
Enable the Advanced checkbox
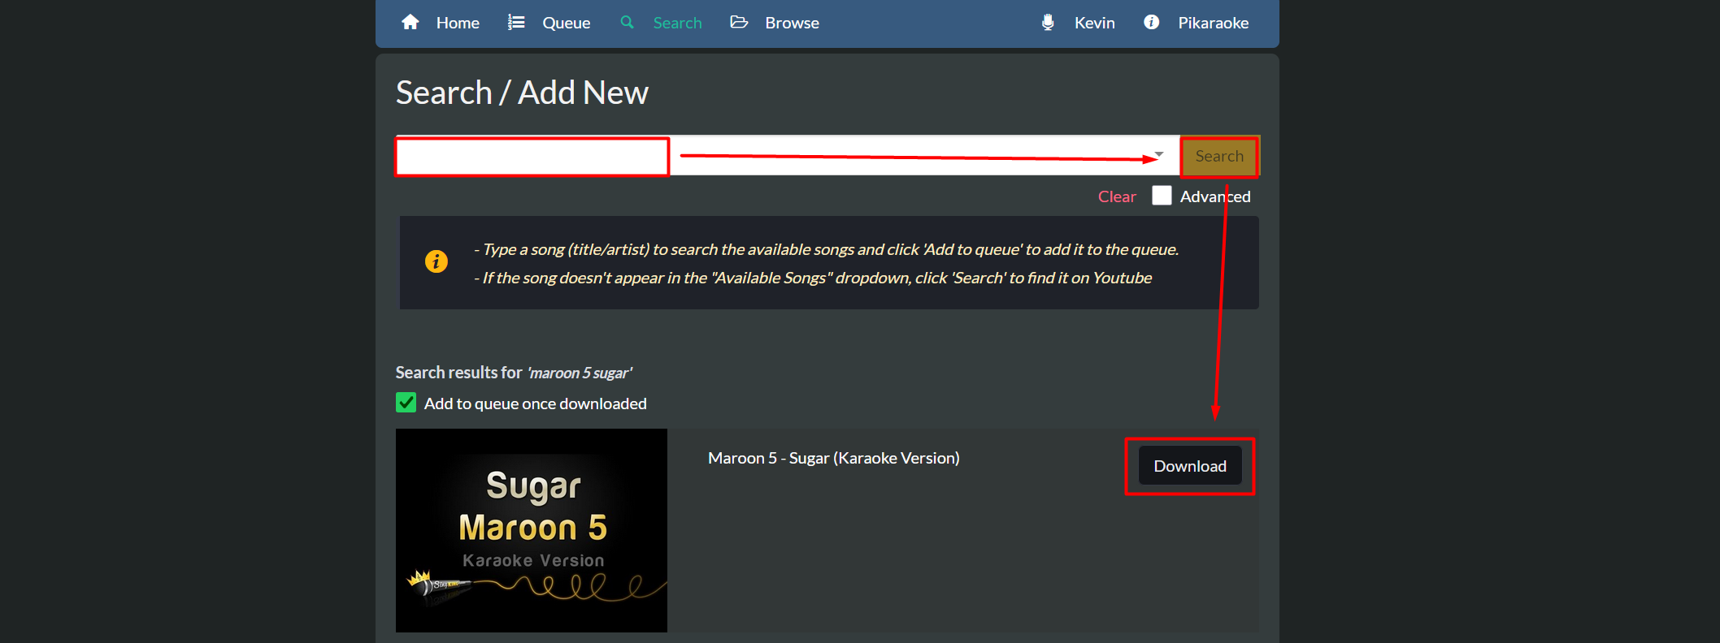point(1162,196)
